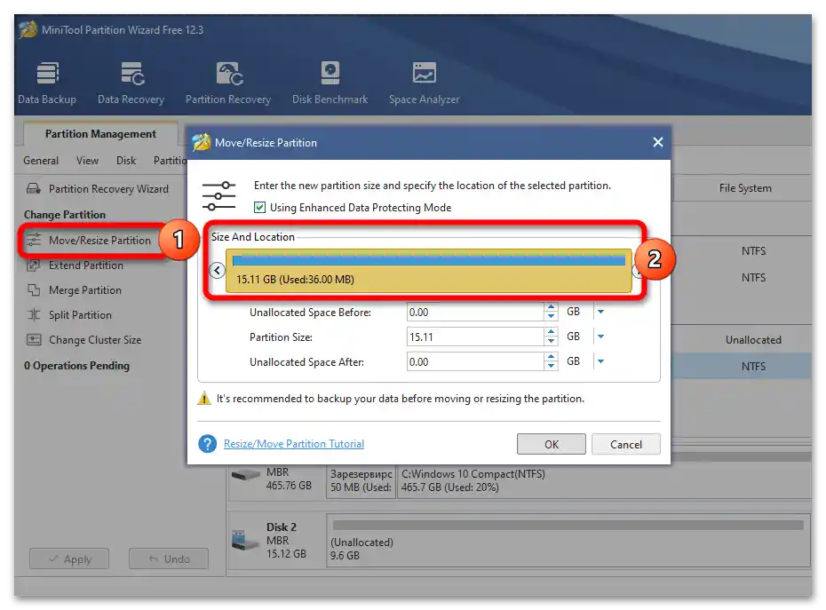The width and height of the screenshot is (826, 610).
Task: Click the File System column header
Action: click(x=745, y=188)
